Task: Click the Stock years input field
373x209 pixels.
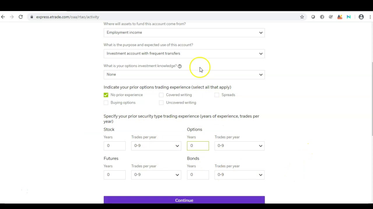Action: [115, 146]
